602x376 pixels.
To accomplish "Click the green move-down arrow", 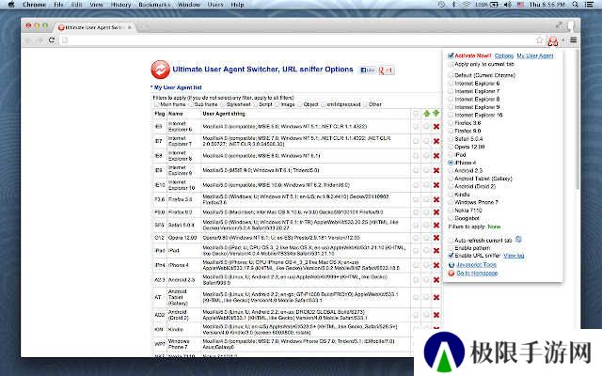I will coord(436,113).
